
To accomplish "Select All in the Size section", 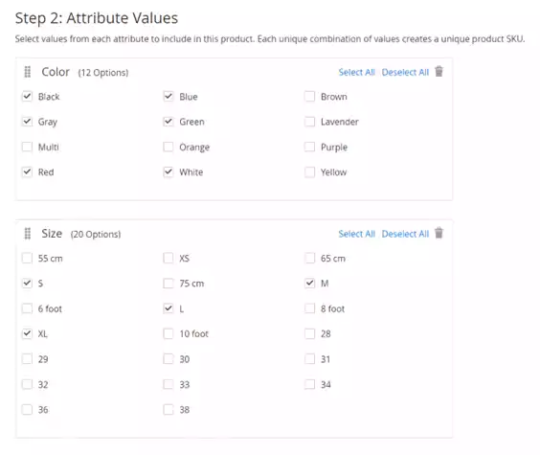I will coord(356,234).
